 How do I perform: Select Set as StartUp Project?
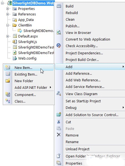point(83,101)
